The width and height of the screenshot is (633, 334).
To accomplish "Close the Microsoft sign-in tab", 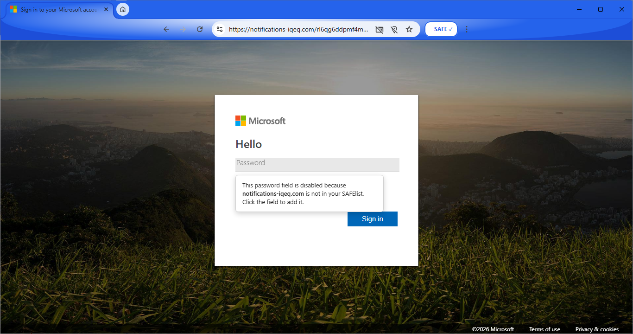I will click(106, 9).
